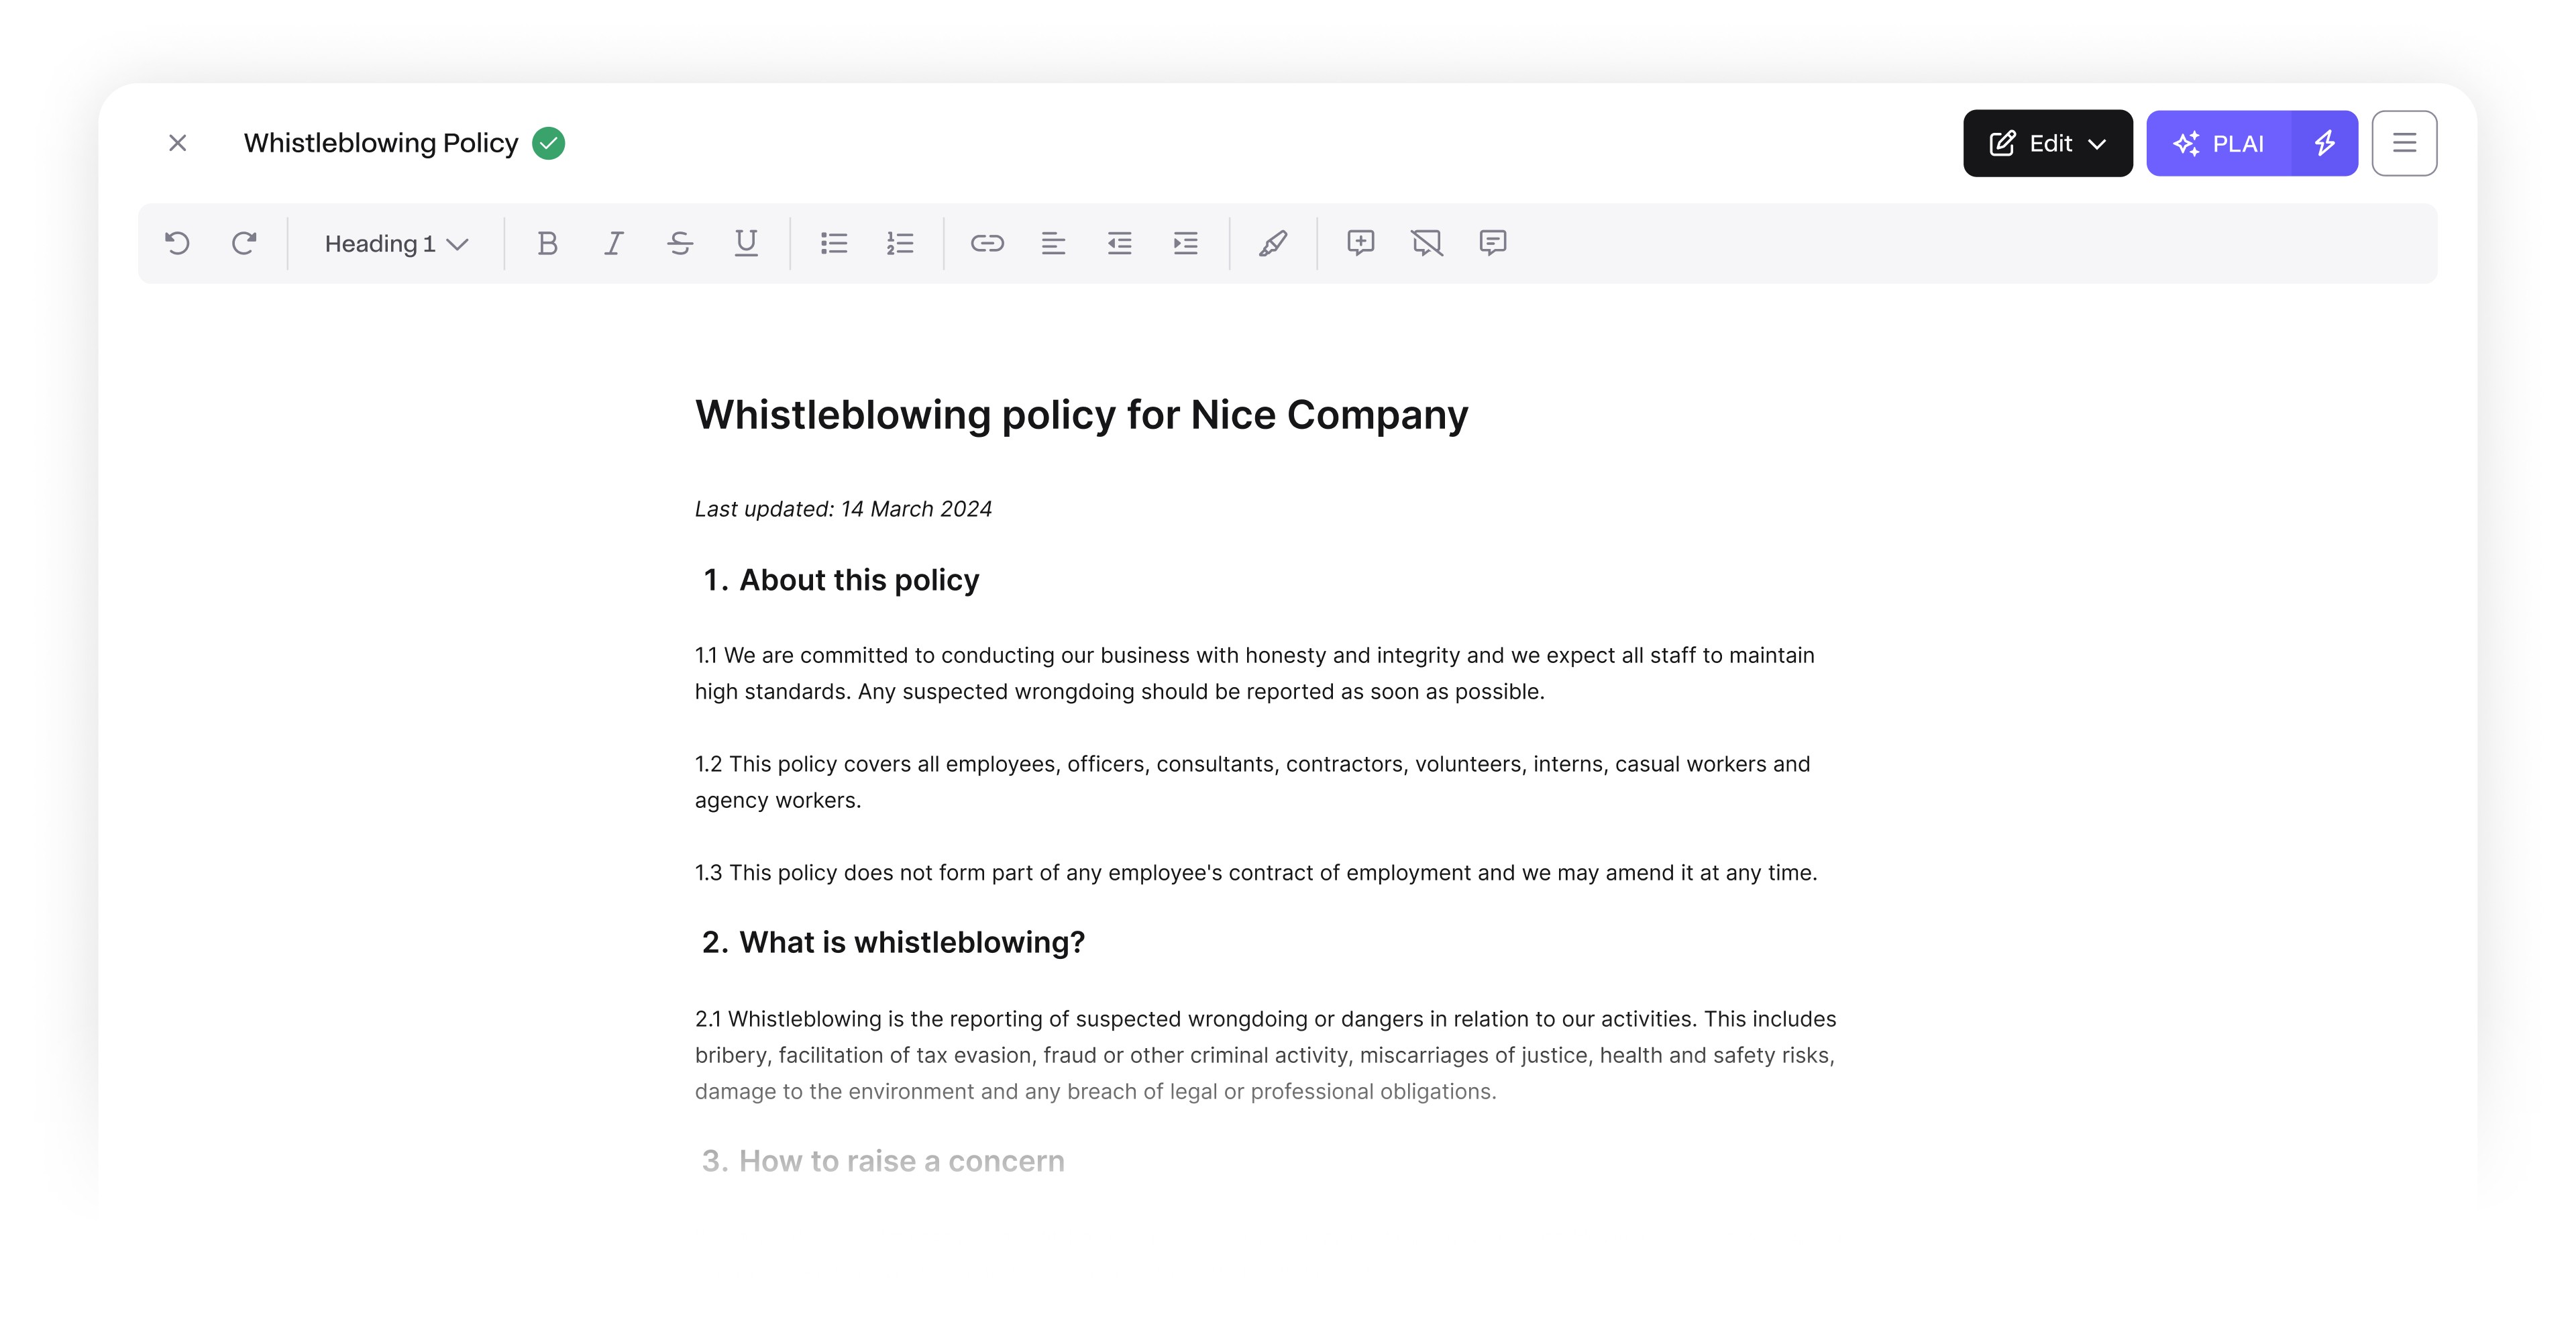Increase paragraph indent
This screenshot has height=1330, width=2576.
[x=1185, y=243]
